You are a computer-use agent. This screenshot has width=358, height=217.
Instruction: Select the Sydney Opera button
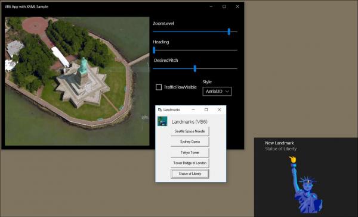(190, 141)
